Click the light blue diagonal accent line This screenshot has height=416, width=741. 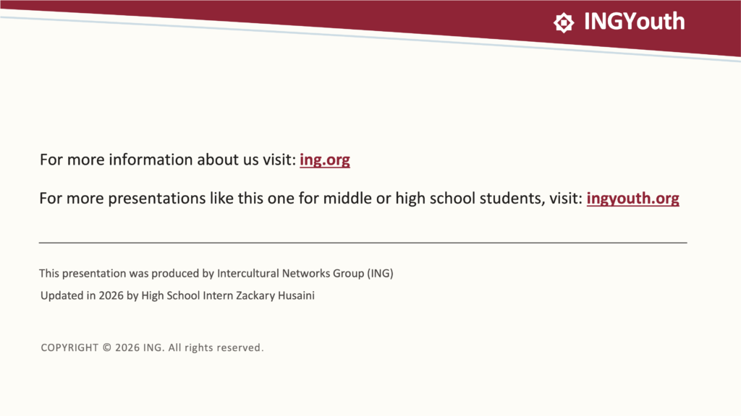370,38
